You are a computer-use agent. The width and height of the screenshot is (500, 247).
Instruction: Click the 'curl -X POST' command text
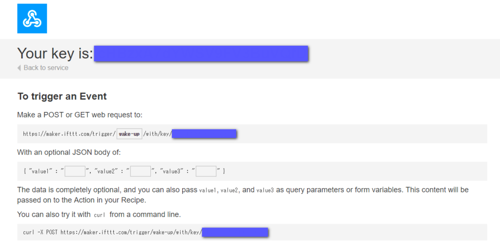[x=41, y=232]
